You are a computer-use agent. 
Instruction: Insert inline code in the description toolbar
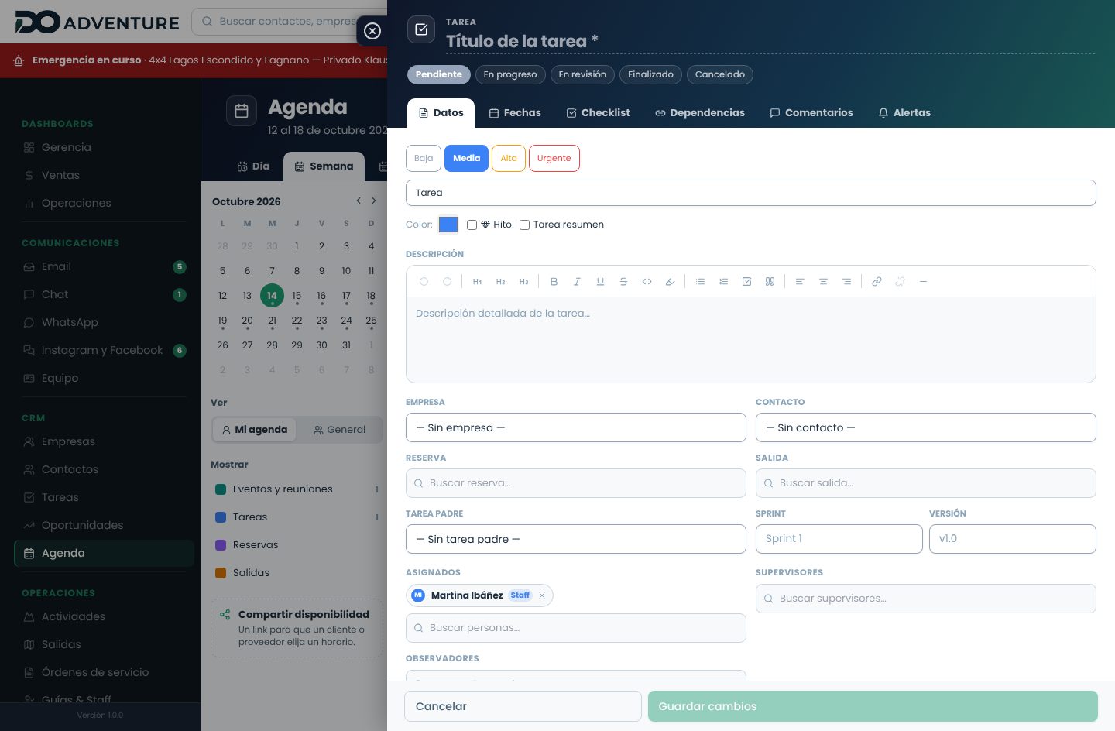[647, 282]
